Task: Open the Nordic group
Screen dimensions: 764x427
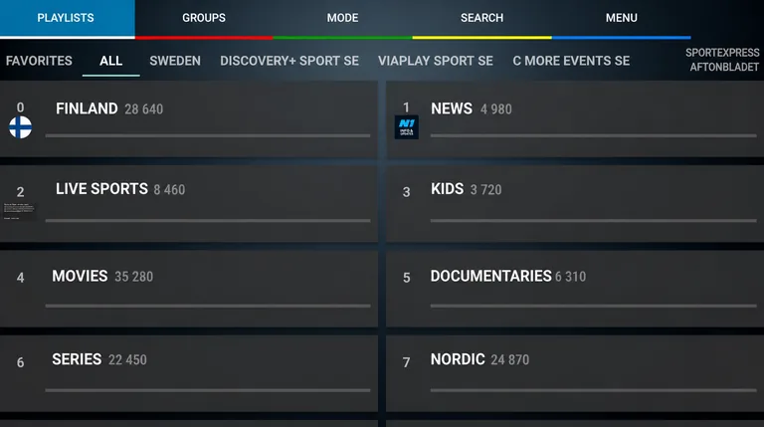Action: click(575, 373)
